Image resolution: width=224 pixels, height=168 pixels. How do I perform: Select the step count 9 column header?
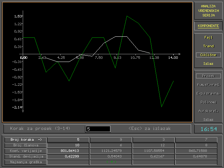click(111, 140)
